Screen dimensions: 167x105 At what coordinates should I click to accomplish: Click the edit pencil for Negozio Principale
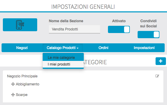click(x=157, y=76)
